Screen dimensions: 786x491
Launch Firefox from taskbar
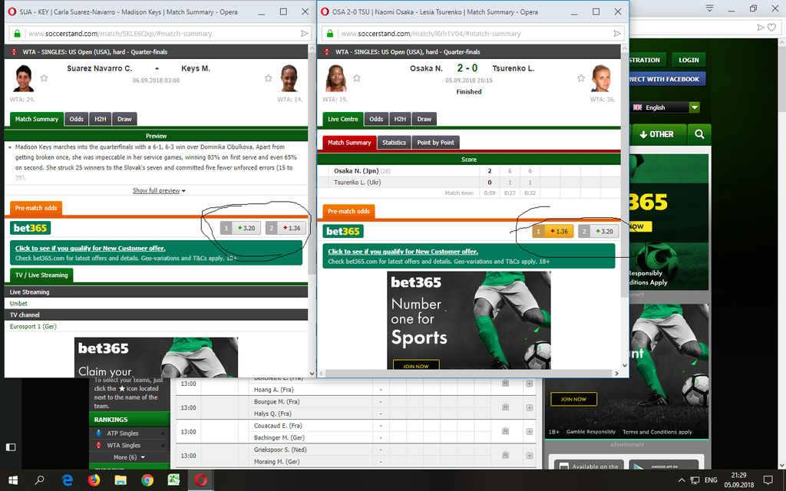(94, 480)
